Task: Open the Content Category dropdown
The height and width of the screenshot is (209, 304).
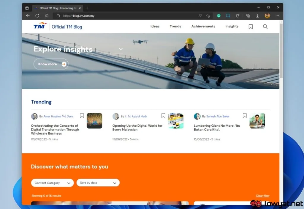Action: [x=52, y=183]
